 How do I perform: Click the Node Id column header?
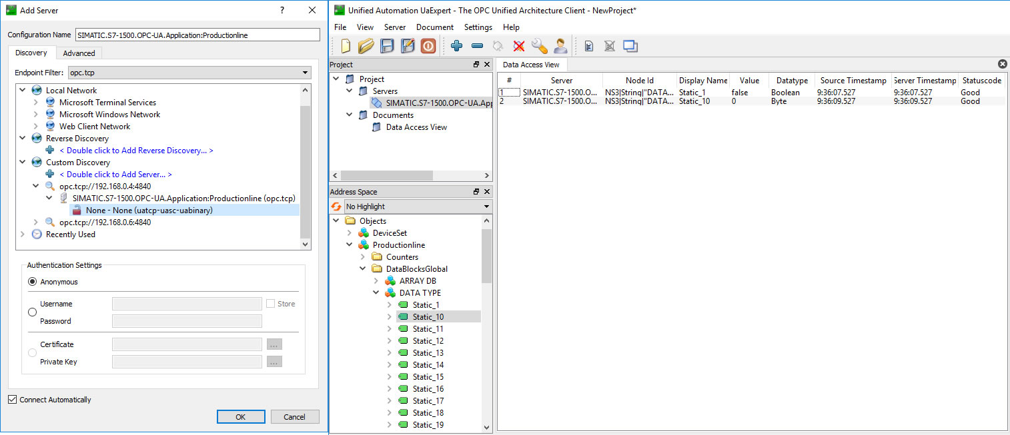[640, 80]
